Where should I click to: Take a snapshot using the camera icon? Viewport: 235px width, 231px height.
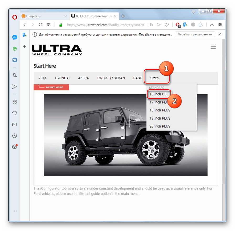(x=150, y=25)
